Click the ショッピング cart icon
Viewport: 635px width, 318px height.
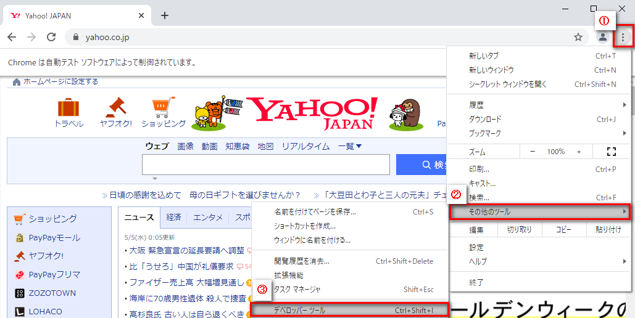pos(163,108)
